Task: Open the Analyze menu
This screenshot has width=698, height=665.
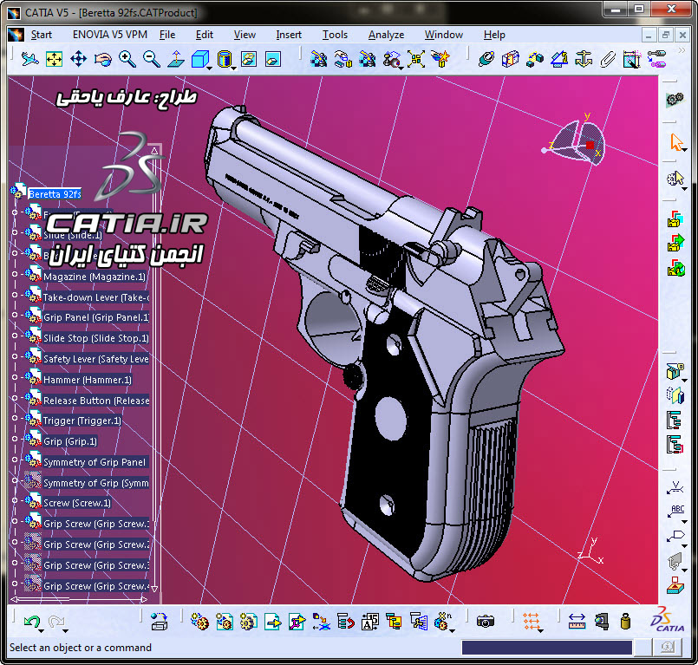Action: click(x=386, y=35)
